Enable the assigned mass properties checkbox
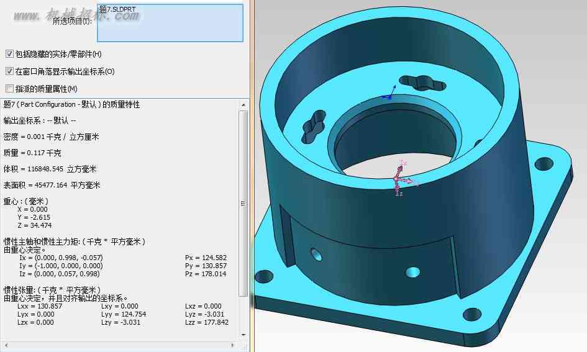The width and height of the screenshot is (587, 352). 10,89
